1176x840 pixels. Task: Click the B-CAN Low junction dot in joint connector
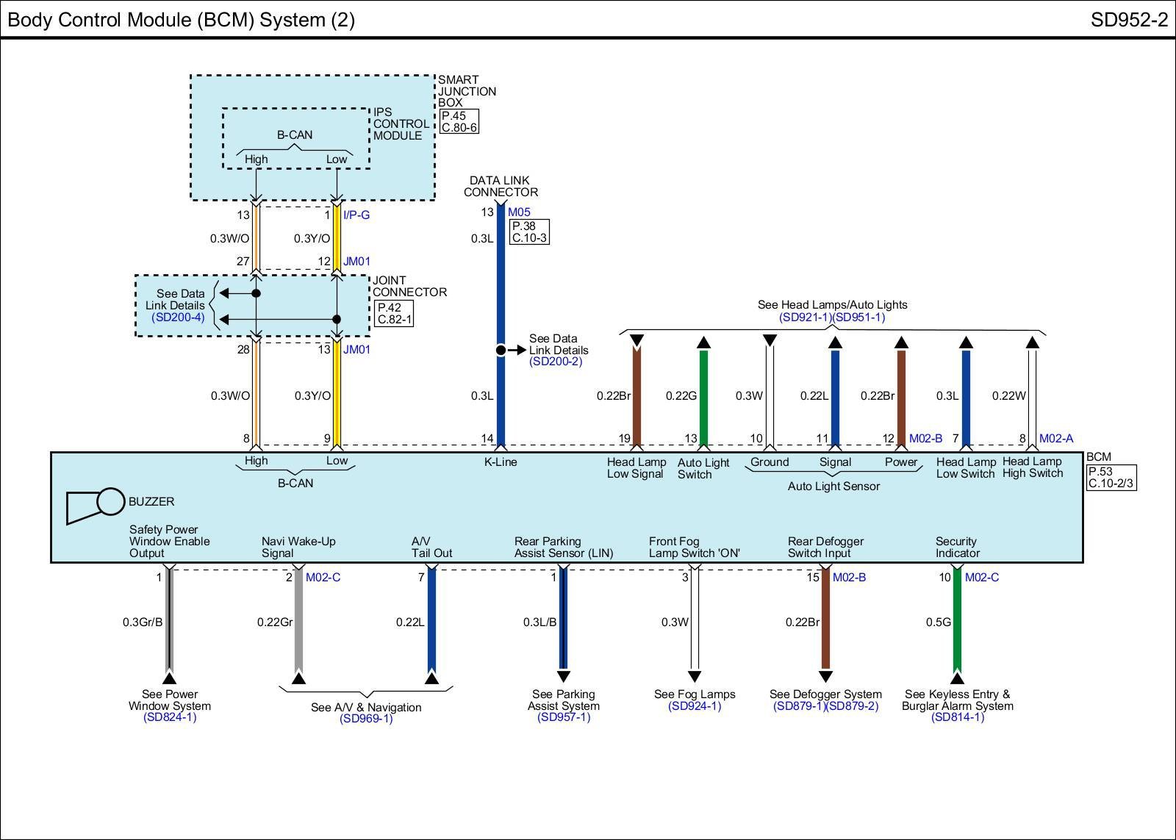[x=337, y=319]
